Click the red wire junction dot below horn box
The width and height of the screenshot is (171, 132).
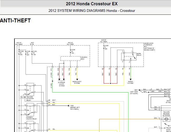coord(110,84)
